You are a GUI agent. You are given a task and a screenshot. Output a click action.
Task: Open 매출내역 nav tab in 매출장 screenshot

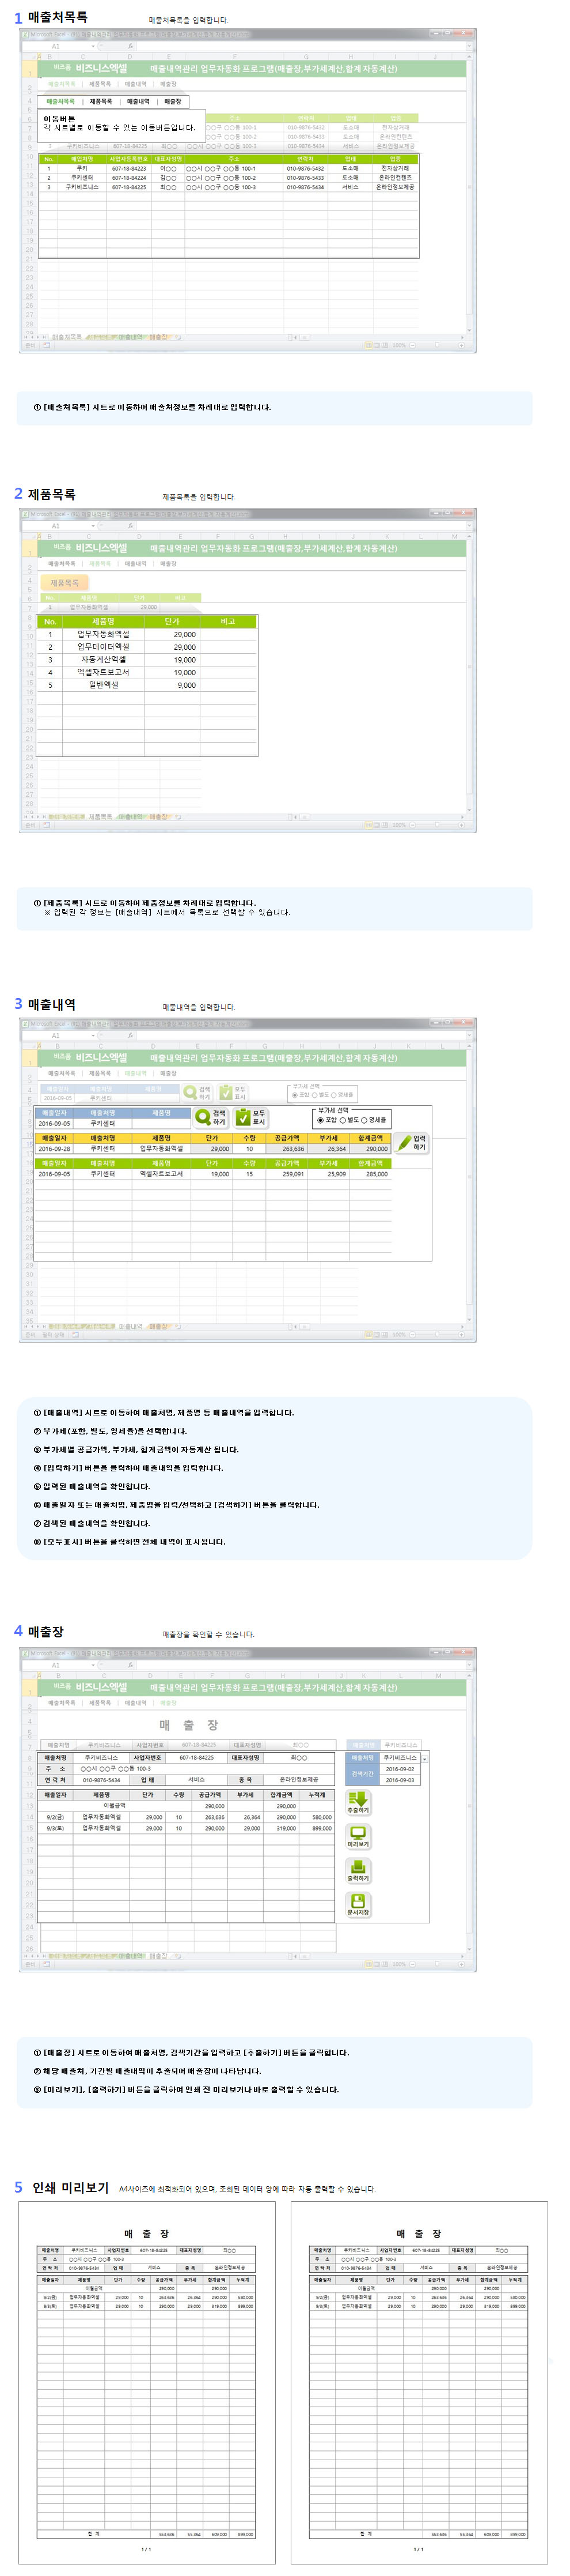(136, 1703)
